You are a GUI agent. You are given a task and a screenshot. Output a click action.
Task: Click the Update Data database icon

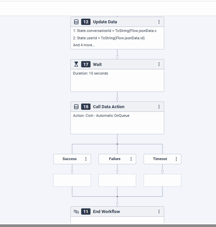76,22
